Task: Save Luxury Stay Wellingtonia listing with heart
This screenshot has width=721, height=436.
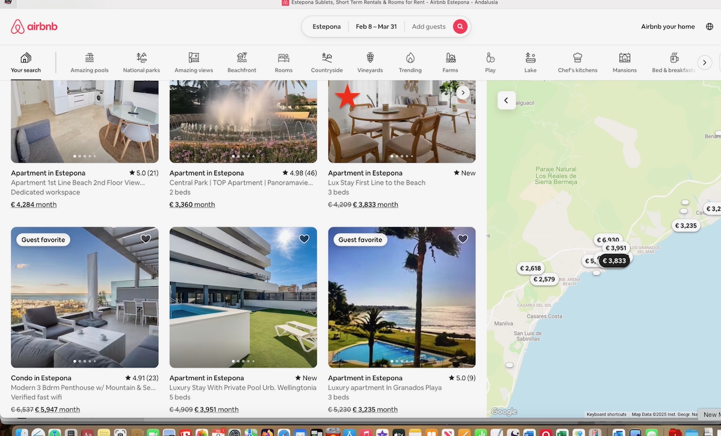Action: [x=304, y=239]
